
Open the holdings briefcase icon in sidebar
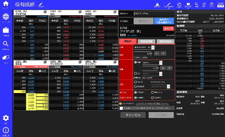(6, 31)
